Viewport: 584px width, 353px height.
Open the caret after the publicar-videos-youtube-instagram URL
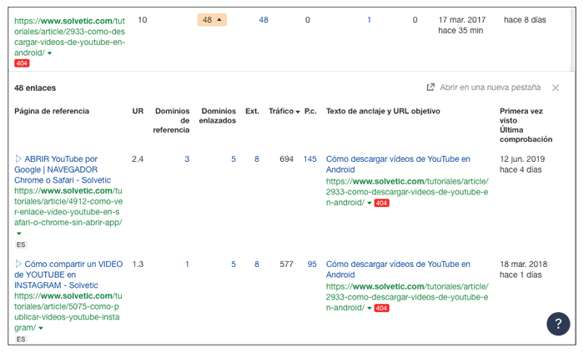click(x=38, y=329)
